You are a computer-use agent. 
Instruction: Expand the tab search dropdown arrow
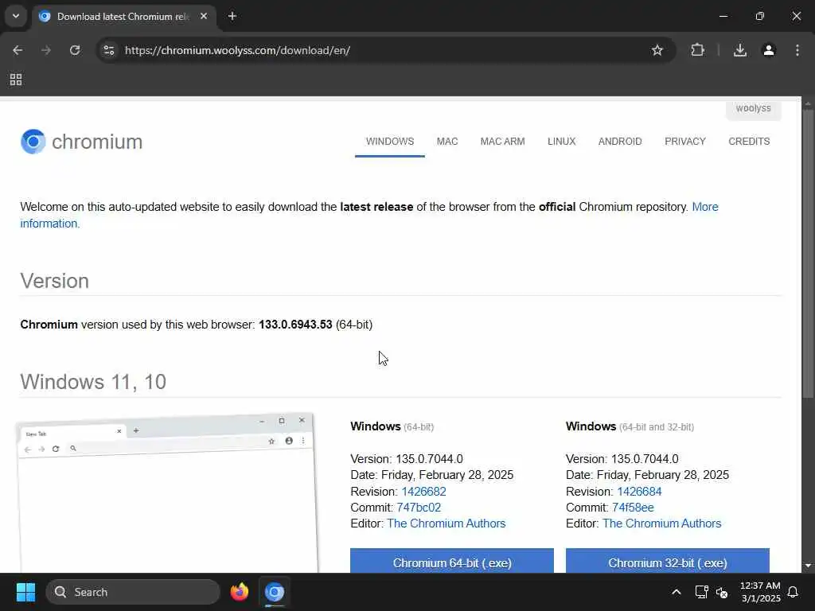click(x=16, y=16)
